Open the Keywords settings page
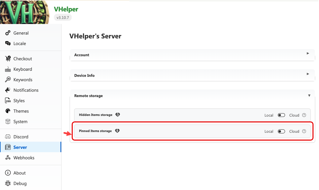Image resolution: width=319 pixels, height=190 pixels. pos(23,80)
